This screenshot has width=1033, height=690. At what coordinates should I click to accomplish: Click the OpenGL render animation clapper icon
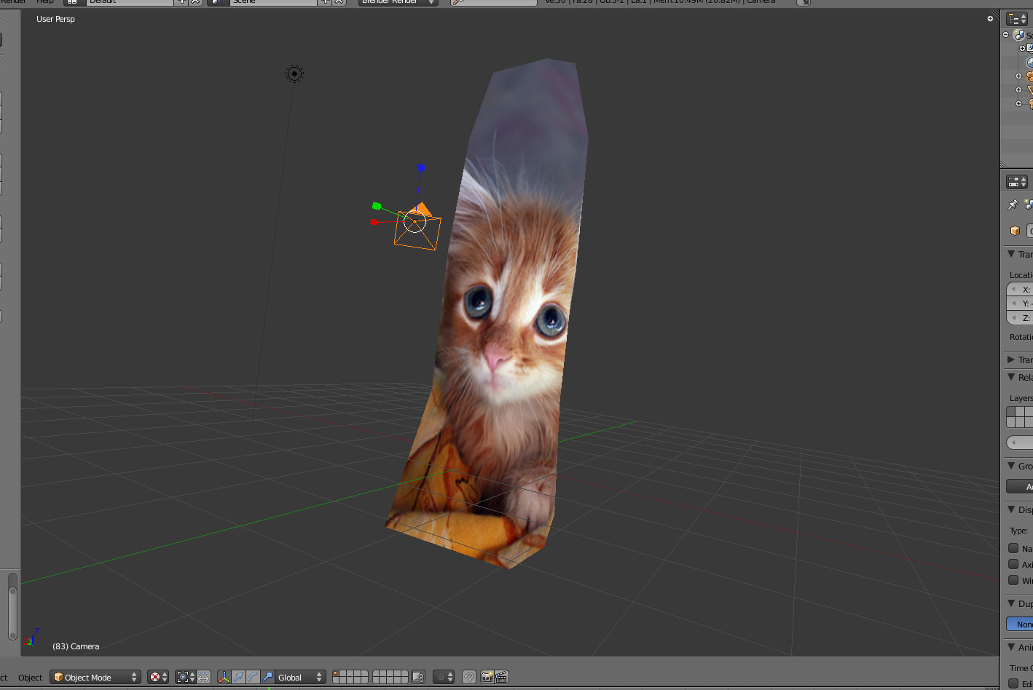pyautogui.click(x=501, y=677)
